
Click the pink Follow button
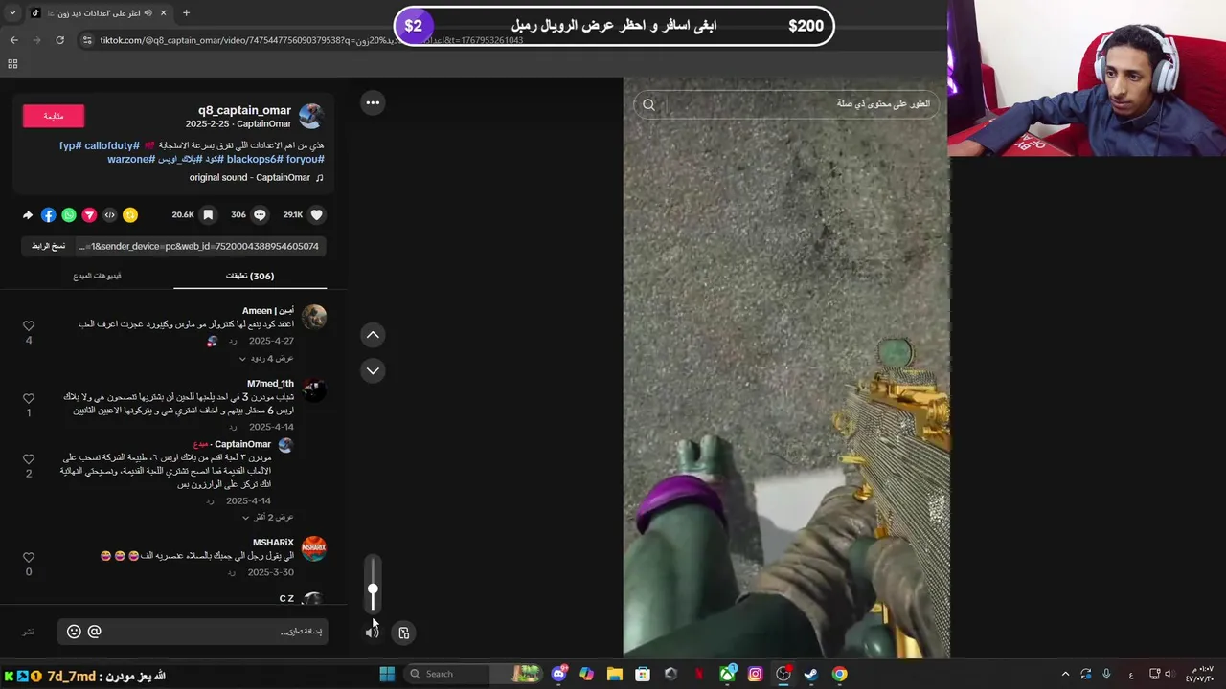[x=54, y=116]
